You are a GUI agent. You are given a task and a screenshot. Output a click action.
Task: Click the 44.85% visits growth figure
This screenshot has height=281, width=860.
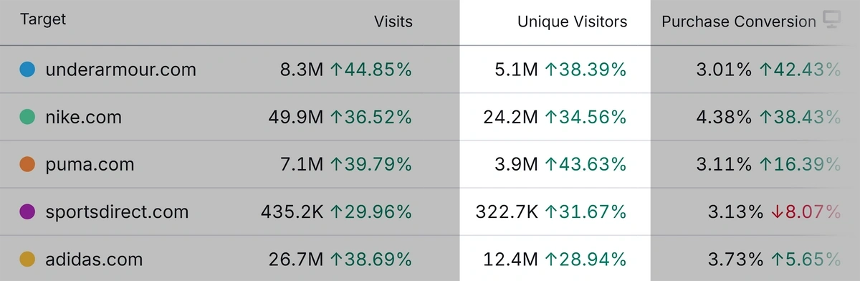tap(371, 70)
